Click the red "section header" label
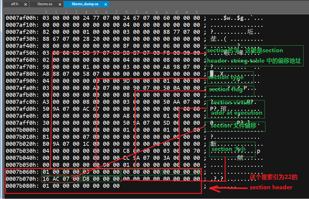309x199 pixels. (x=271, y=187)
